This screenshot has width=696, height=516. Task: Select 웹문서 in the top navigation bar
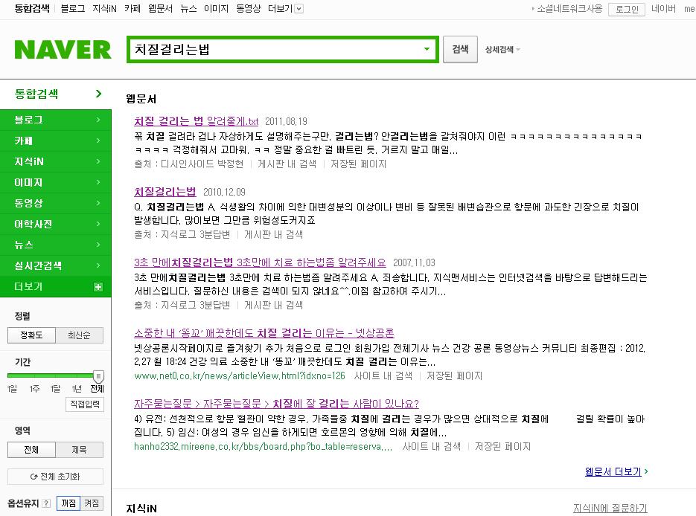tap(160, 8)
